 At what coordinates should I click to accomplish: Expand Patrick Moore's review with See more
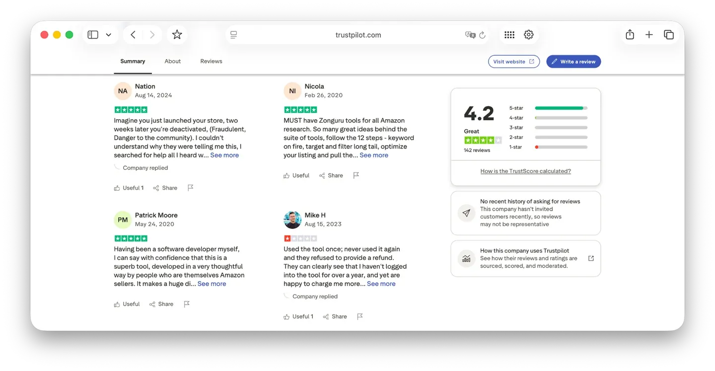[x=212, y=284]
